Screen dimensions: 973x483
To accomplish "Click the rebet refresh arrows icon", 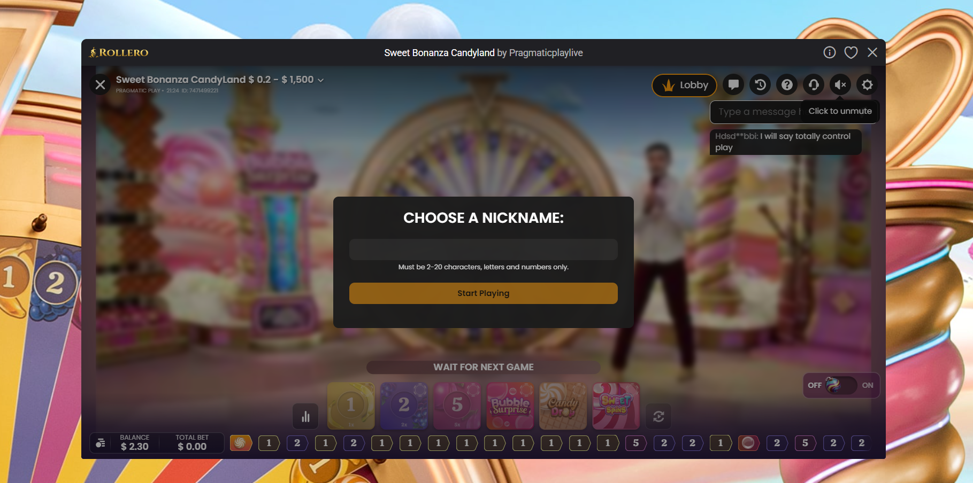I will (658, 416).
